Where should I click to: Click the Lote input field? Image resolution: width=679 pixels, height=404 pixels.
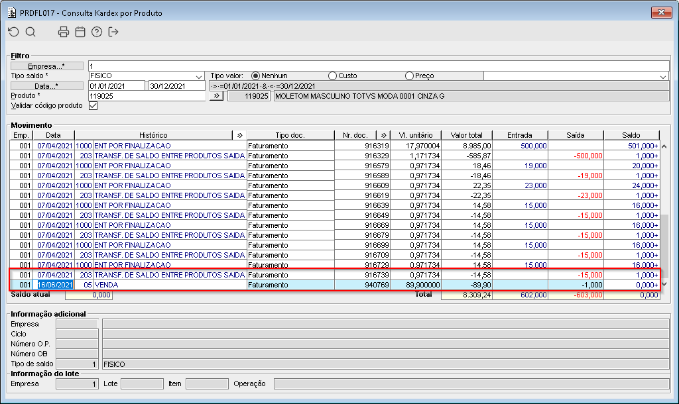pos(142,383)
